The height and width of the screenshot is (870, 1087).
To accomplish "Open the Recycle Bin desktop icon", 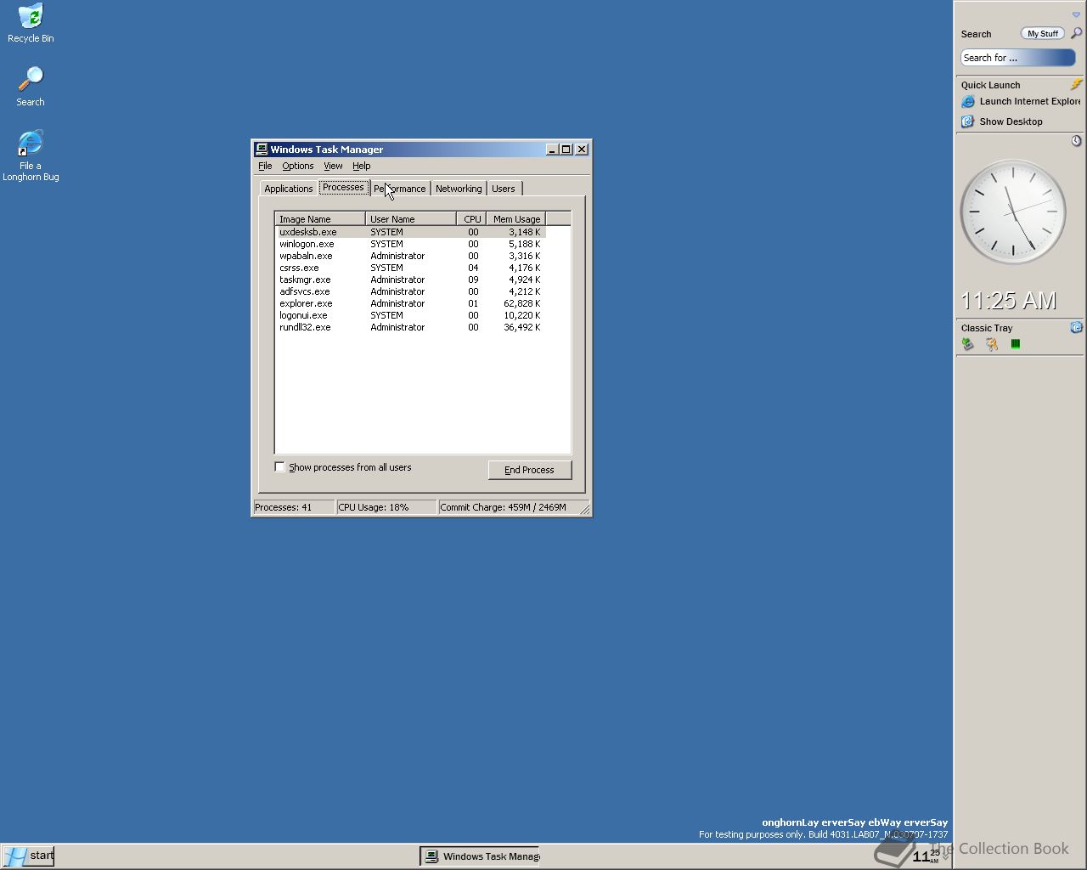I will point(31,23).
